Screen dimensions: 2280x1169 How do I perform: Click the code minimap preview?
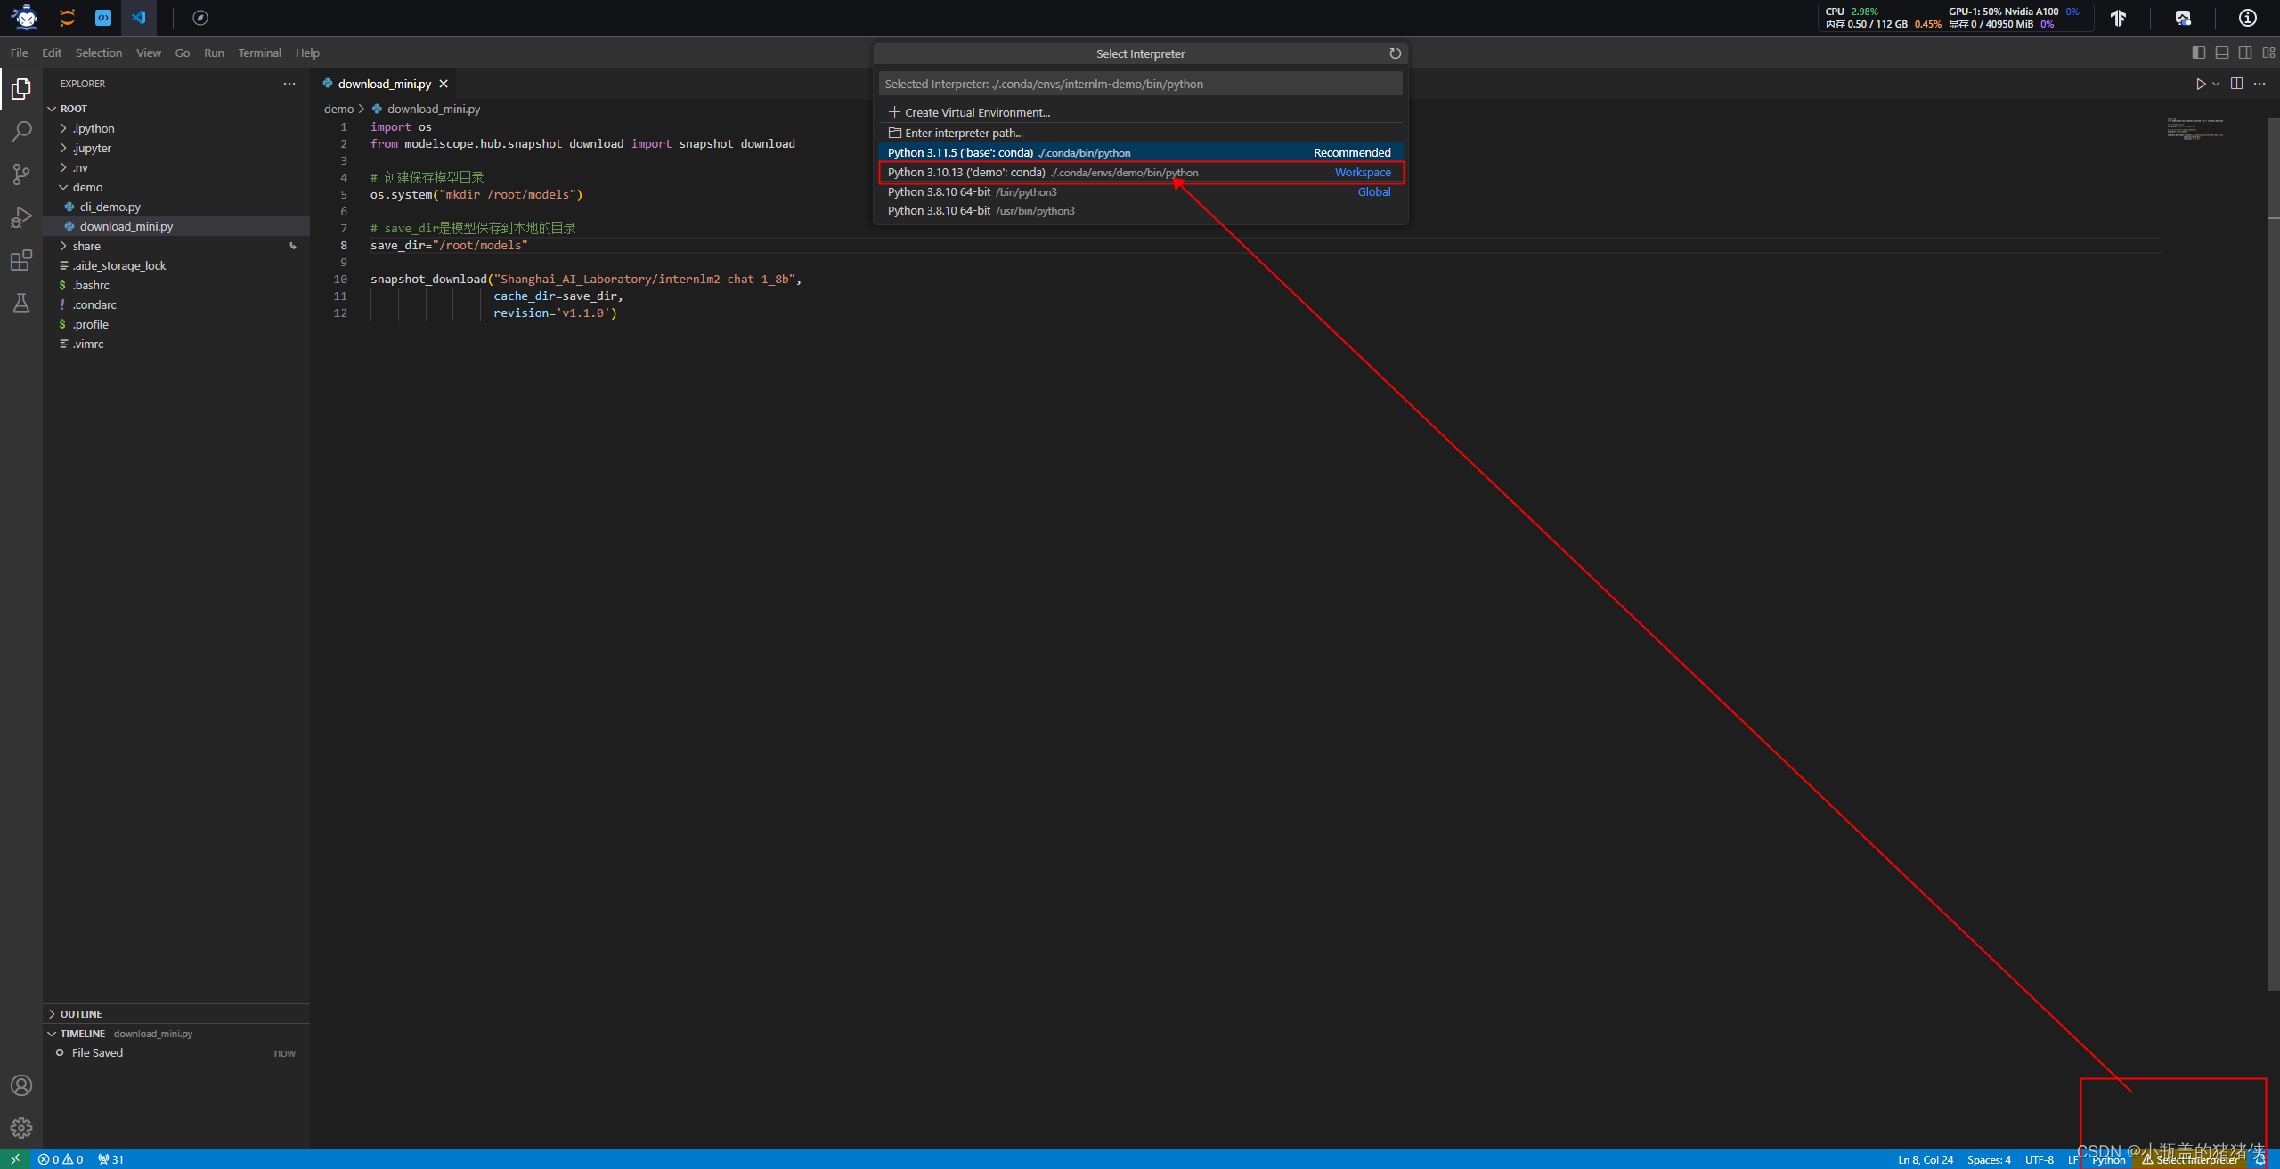[2196, 128]
